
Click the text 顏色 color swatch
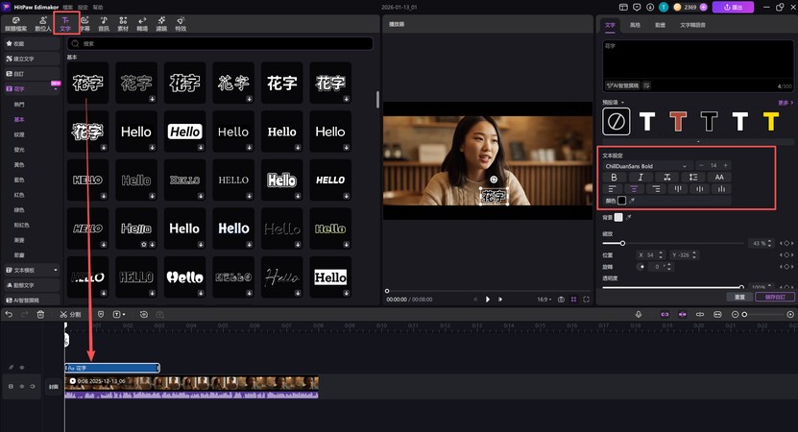621,201
